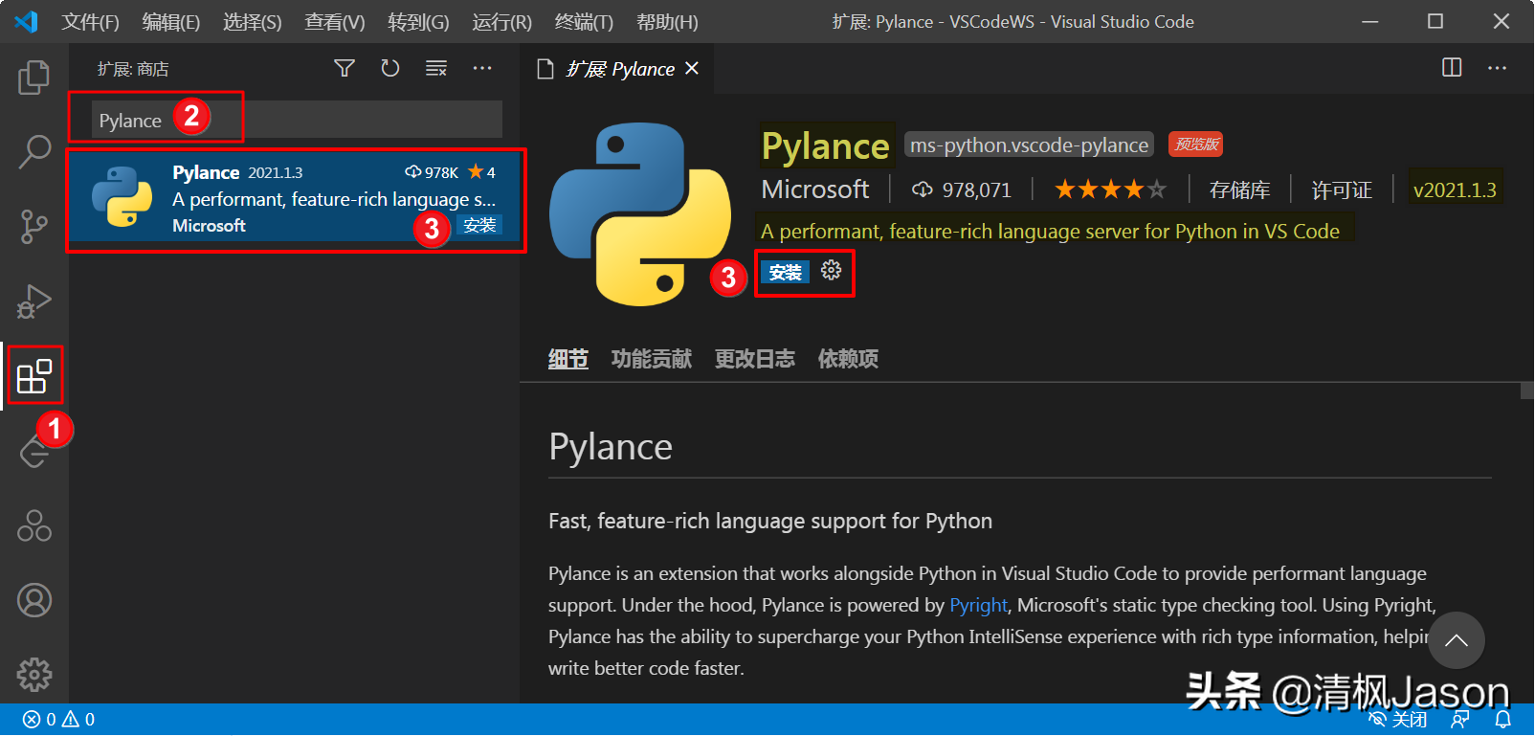Image resolution: width=1535 pixels, height=736 pixels.
Task: Click the VS Code logo icon
Action: point(26,21)
